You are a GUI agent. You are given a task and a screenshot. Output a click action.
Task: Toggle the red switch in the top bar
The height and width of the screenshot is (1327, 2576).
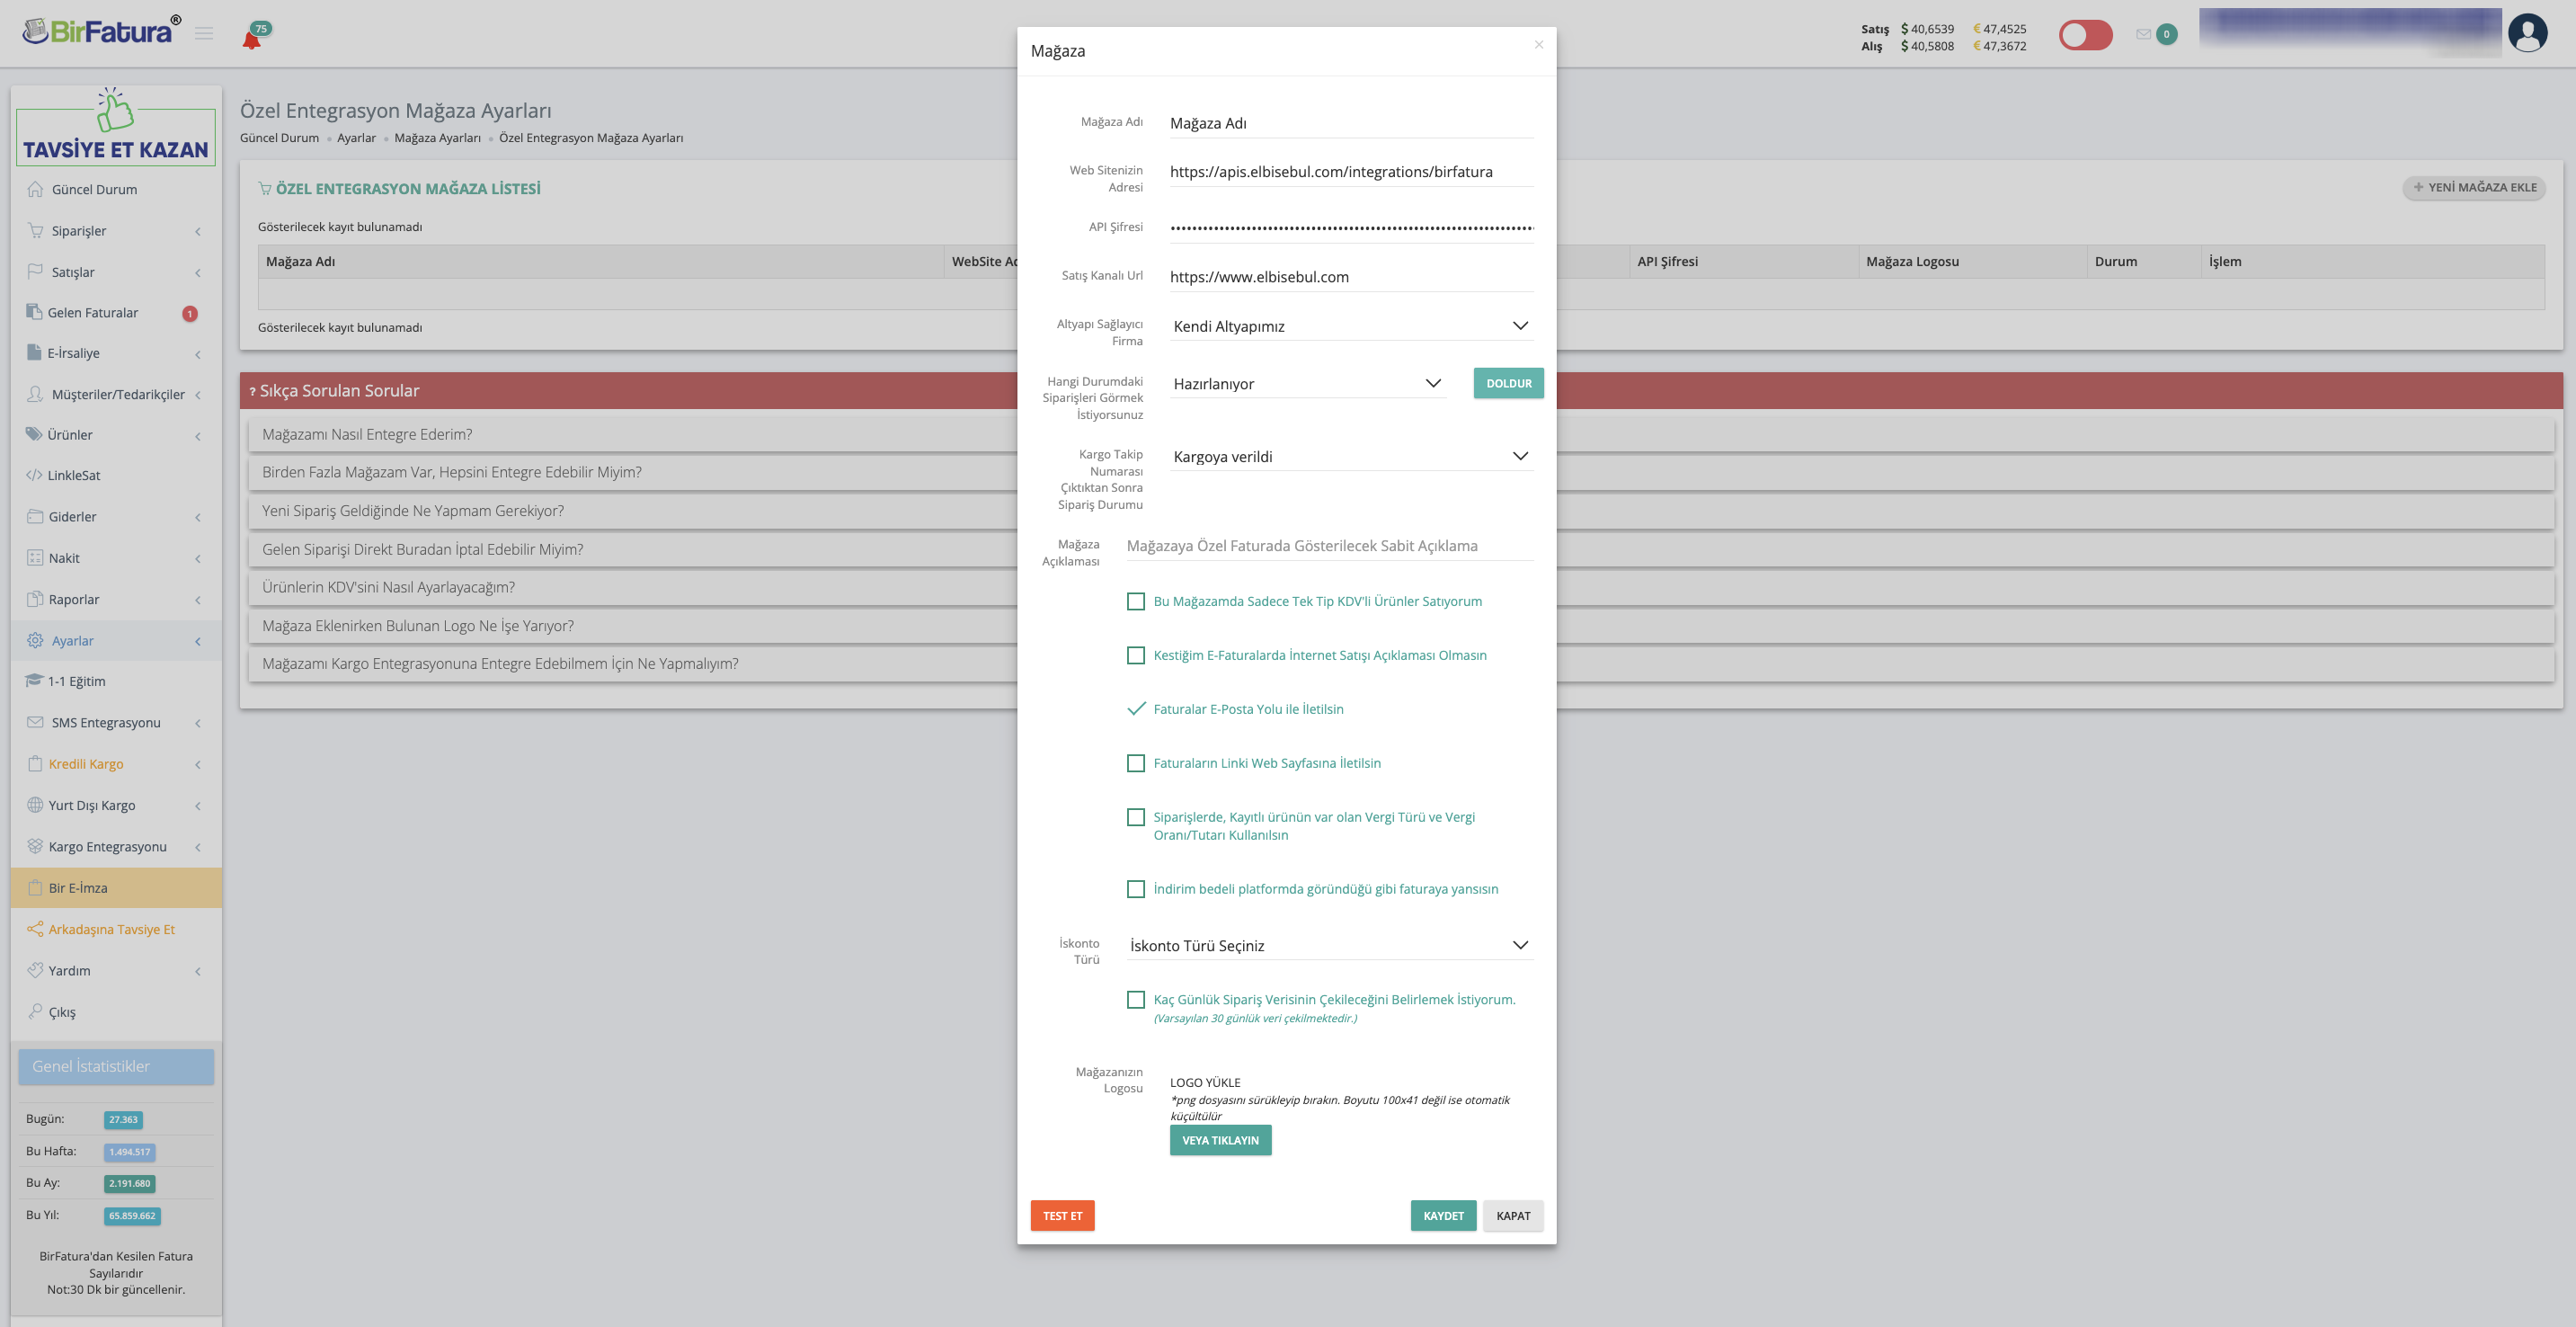tap(2085, 35)
